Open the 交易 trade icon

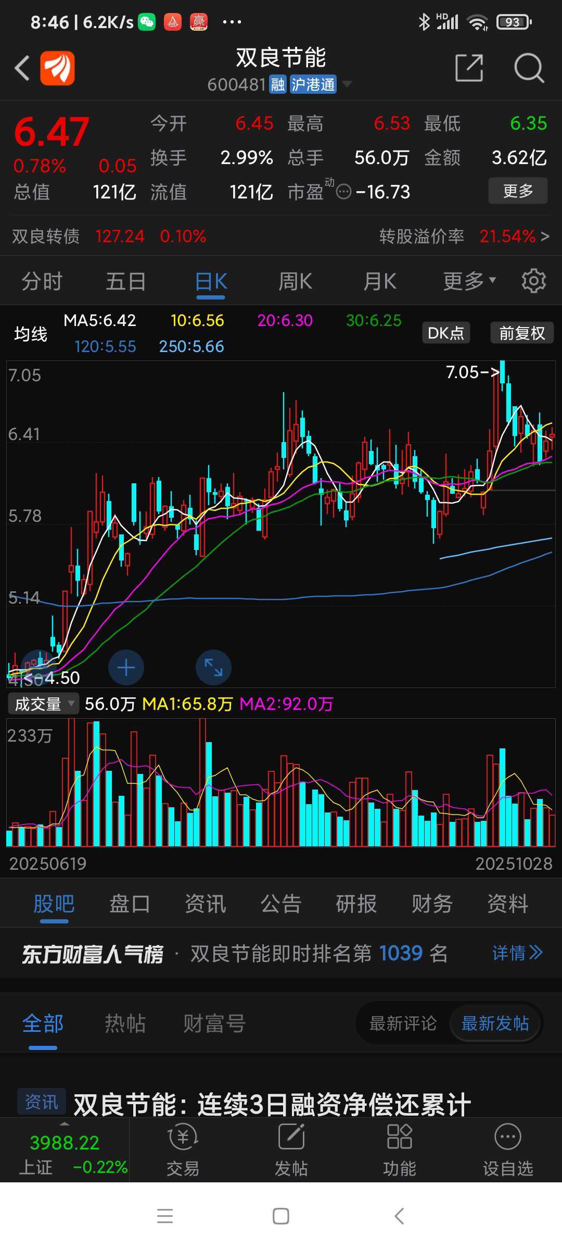click(x=183, y=1149)
